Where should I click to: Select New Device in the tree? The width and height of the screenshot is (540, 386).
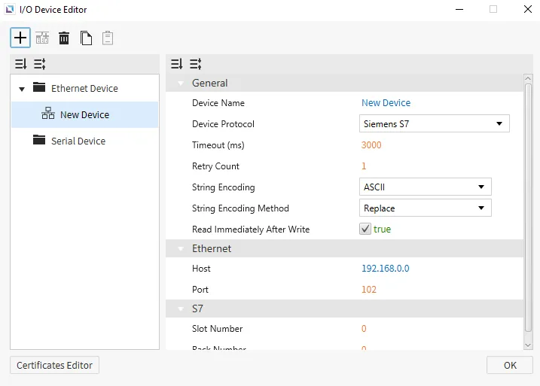coord(84,114)
